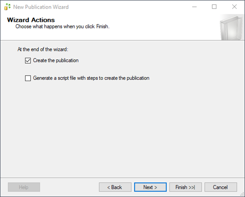Screen dimensions: 245x197
Task: Click the greyed-out Help button
Action: (x=24, y=187)
